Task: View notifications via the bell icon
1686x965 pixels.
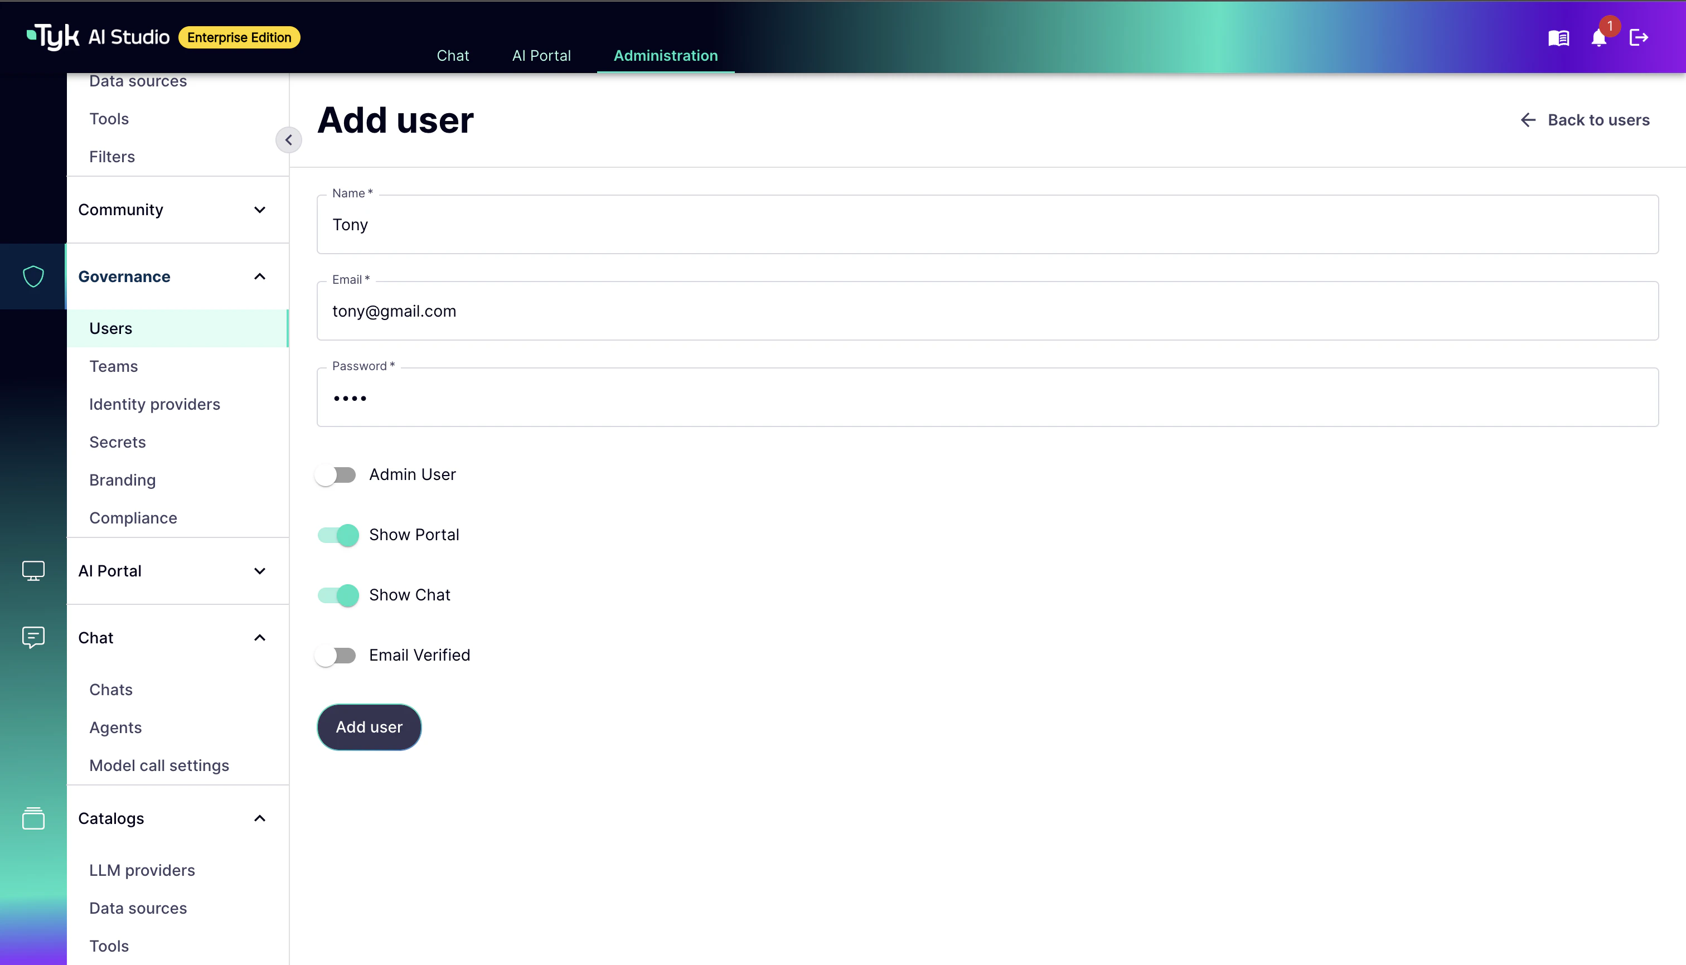Action: click(x=1599, y=38)
